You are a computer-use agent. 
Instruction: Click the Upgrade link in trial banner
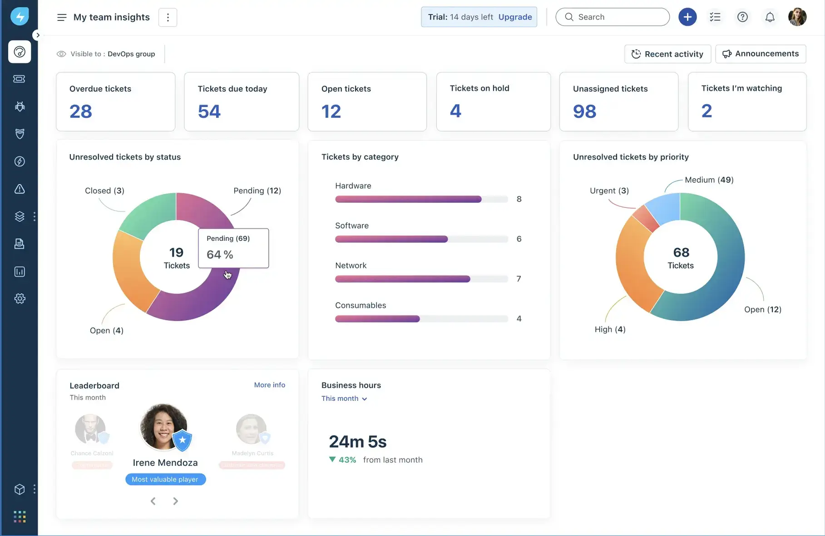click(x=515, y=17)
